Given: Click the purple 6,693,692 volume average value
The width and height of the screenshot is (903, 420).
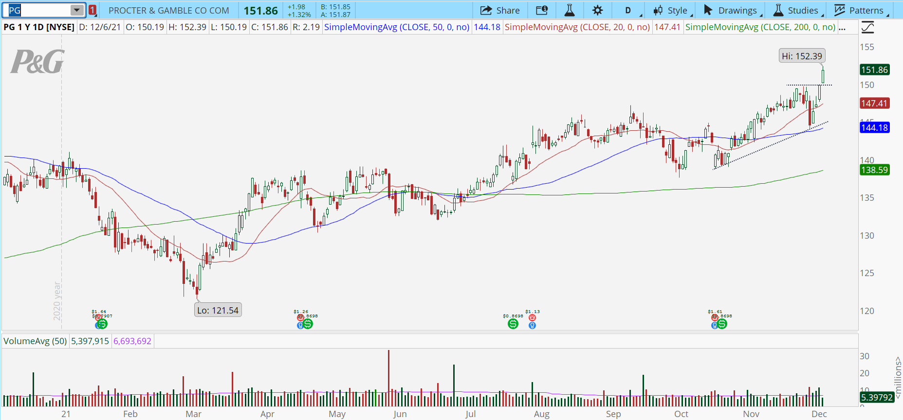Looking at the screenshot, I should (x=132, y=341).
